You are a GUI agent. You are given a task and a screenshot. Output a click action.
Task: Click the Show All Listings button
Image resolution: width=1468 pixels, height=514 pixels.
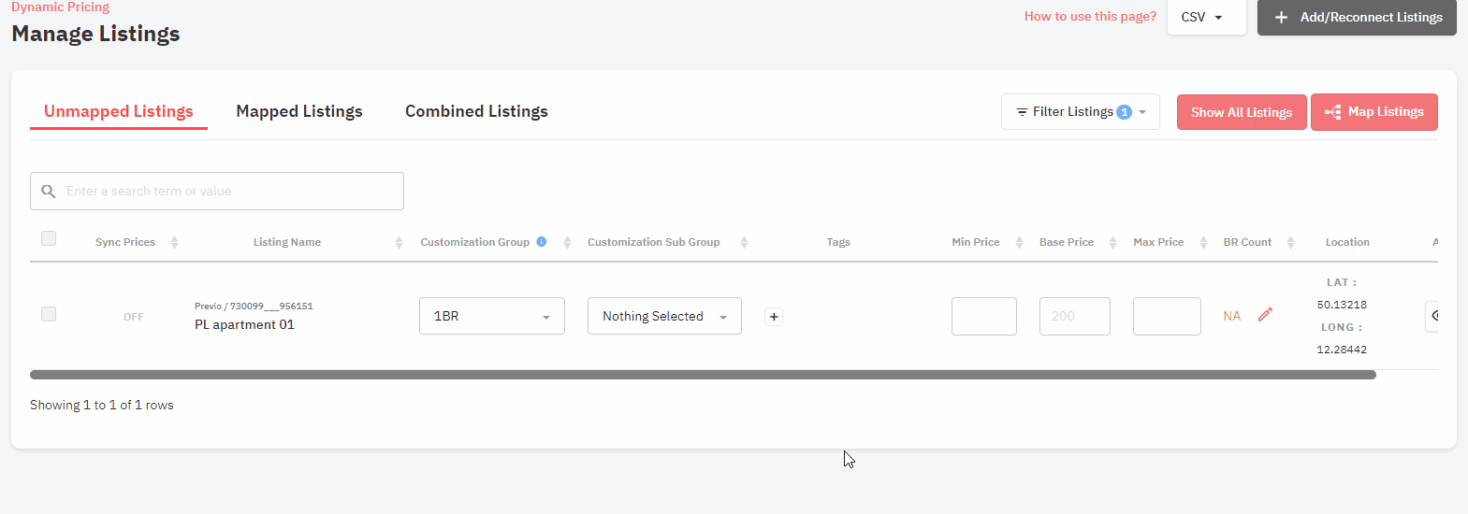[1242, 112]
